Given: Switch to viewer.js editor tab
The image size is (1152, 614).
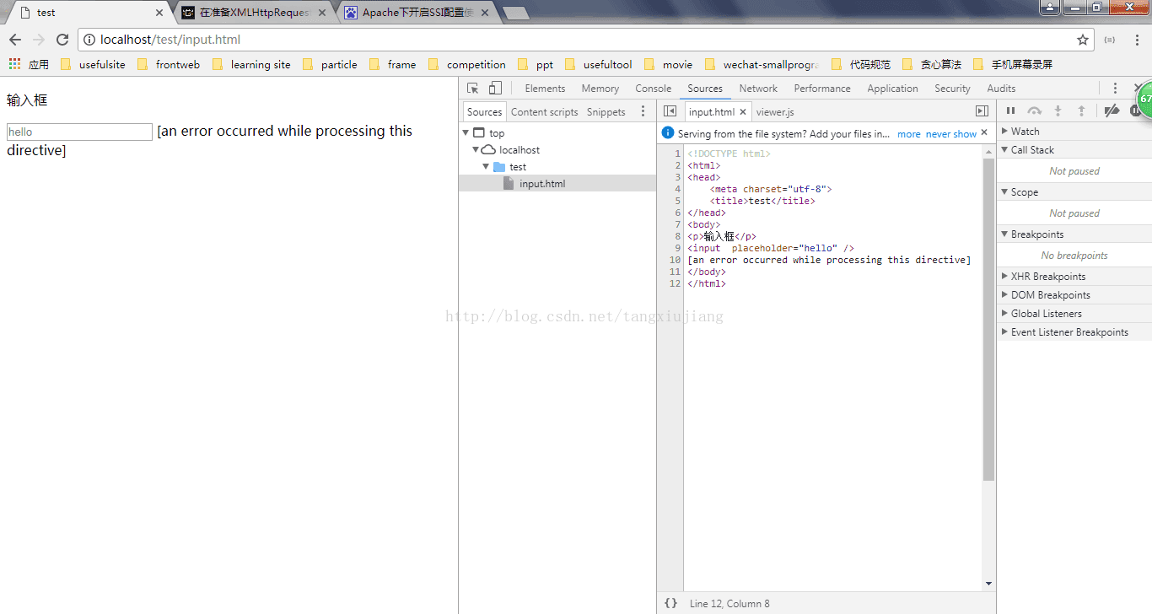Looking at the screenshot, I should click(775, 111).
